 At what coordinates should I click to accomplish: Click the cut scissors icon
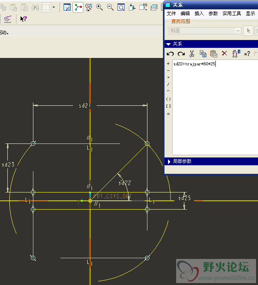(192, 54)
